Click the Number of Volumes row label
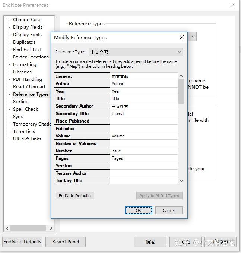Viewport: 241px width, 253px height. pyautogui.click(x=82, y=143)
